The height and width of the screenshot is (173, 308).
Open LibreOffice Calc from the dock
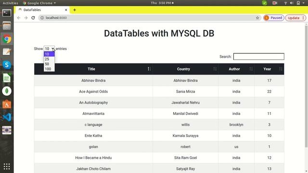(7, 78)
